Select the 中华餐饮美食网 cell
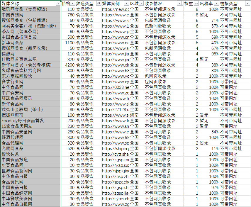This screenshot has width=251, height=207. coord(31,199)
